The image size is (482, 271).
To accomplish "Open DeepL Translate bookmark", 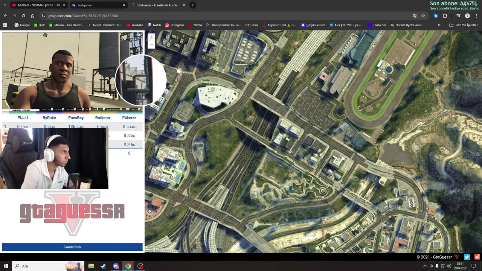I will coord(105,25).
